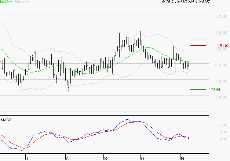
Task: Click the 160.00 price axis label
Action: click(221, 33)
